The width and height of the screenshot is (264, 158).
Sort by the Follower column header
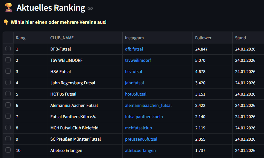[x=203, y=38]
